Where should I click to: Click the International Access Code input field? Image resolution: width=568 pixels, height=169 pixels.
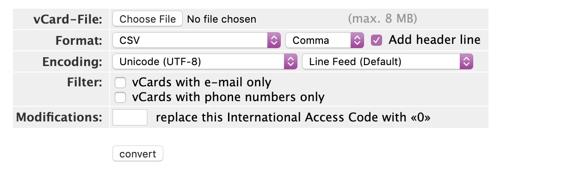(x=130, y=117)
